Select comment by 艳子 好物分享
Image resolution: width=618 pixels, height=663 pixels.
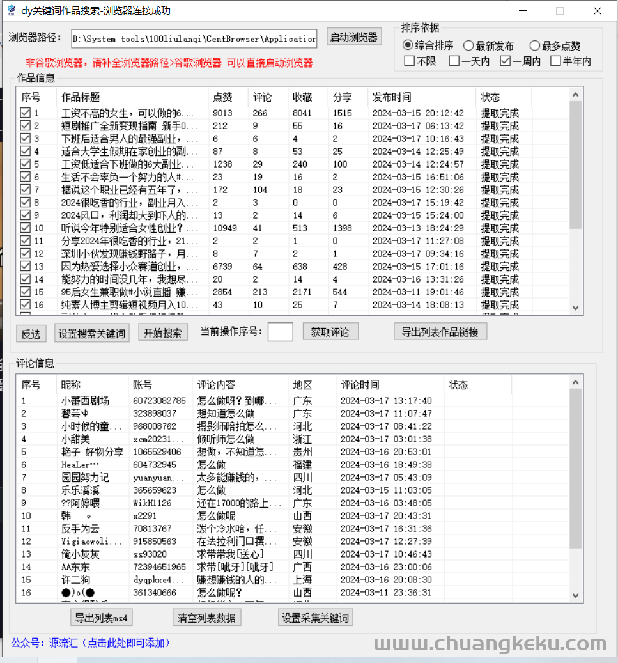coord(92,452)
